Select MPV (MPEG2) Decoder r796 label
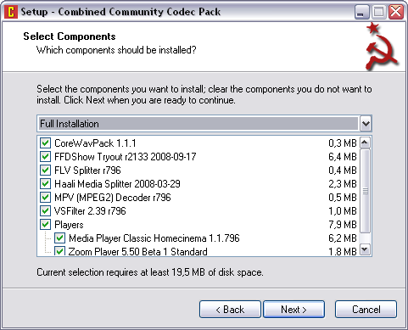The width and height of the screenshot is (408, 330). click(x=113, y=198)
